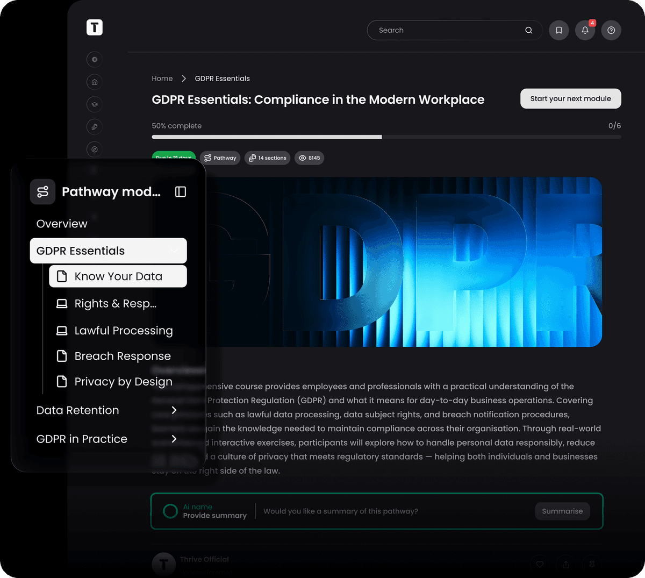Screen dimensions: 645x578
Task: Open notifications bell with badge
Action: 585,30
